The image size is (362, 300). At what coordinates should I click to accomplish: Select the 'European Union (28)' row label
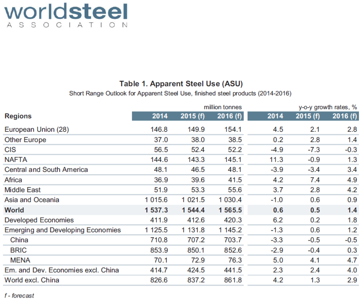click(x=37, y=129)
